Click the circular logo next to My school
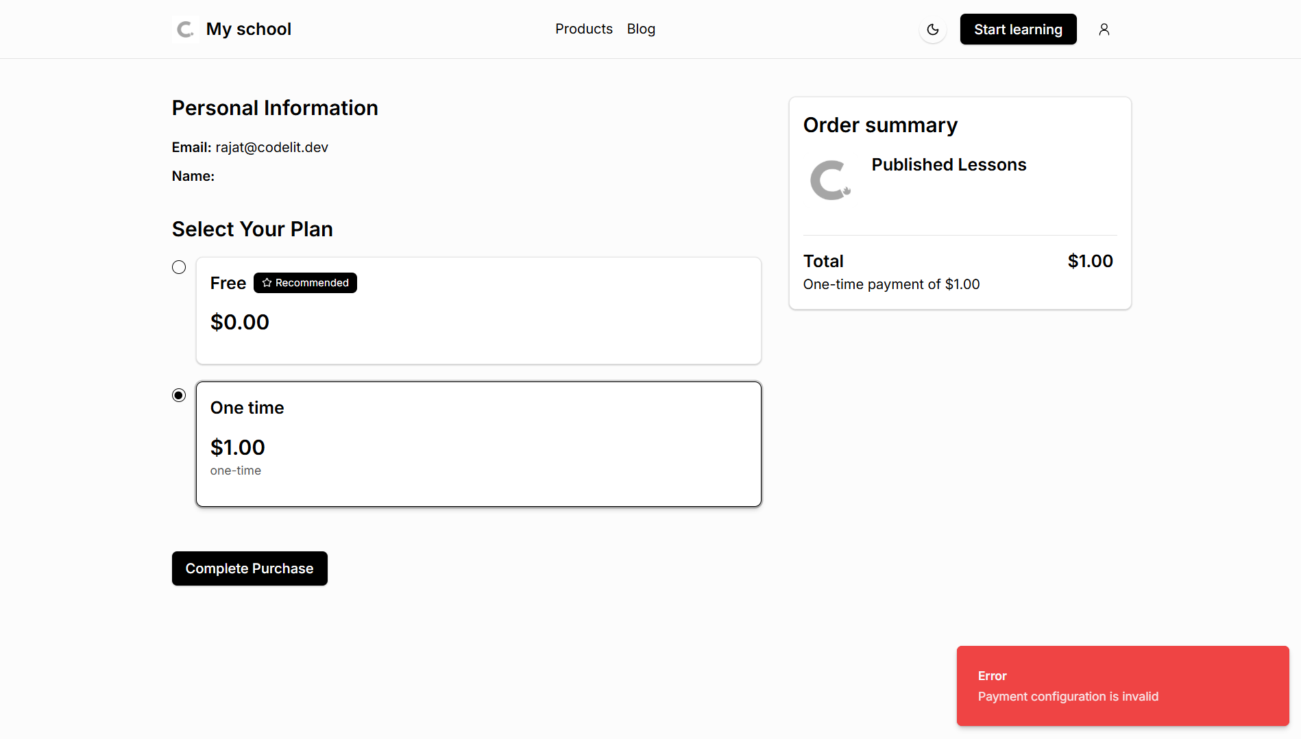Viewport: 1301px width, 739px height. [184, 29]
